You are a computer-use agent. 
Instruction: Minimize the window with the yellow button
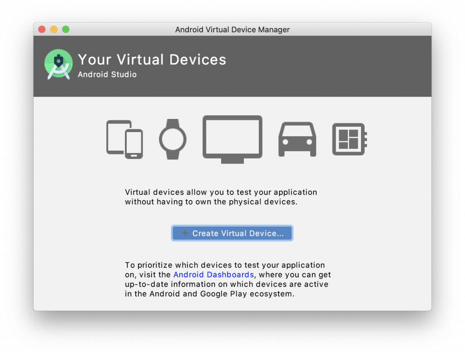54,30
